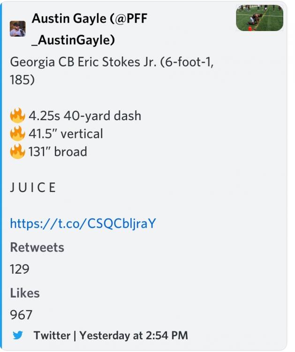
Task: Click the Likes field label
Action: 25,293
